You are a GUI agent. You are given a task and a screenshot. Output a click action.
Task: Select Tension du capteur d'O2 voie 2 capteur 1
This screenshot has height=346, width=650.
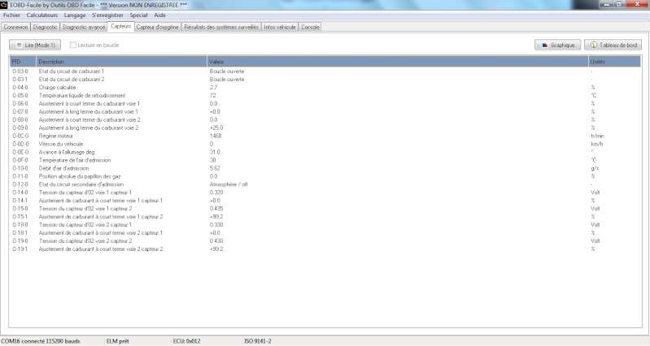(x=325, y=224)
